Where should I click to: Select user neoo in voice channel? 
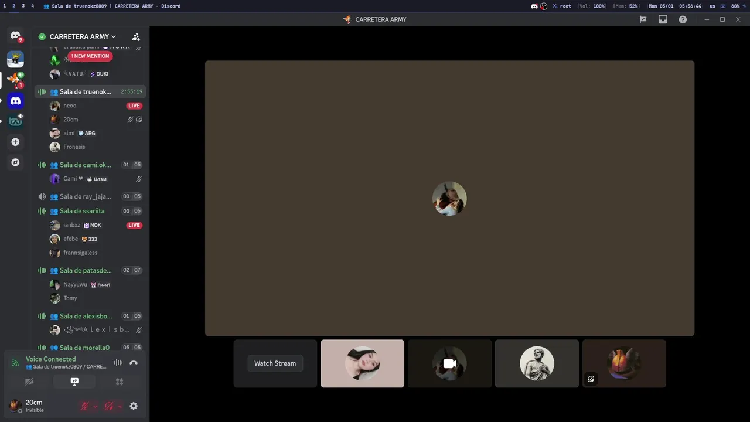(96, 105)
